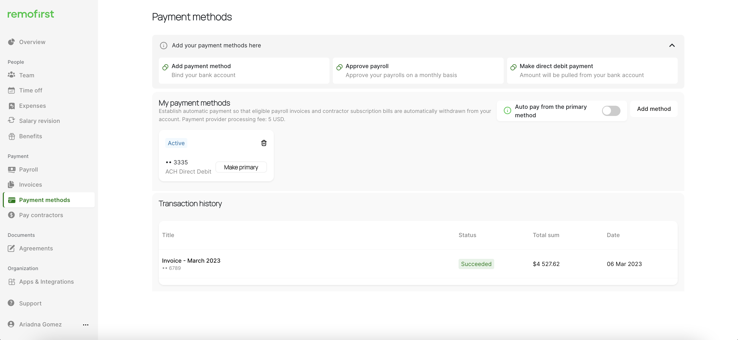Click the Payment methods card icon

coord(12,200)
